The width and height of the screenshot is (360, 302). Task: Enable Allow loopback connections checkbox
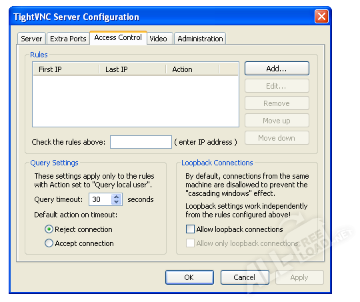click(190, 229)
